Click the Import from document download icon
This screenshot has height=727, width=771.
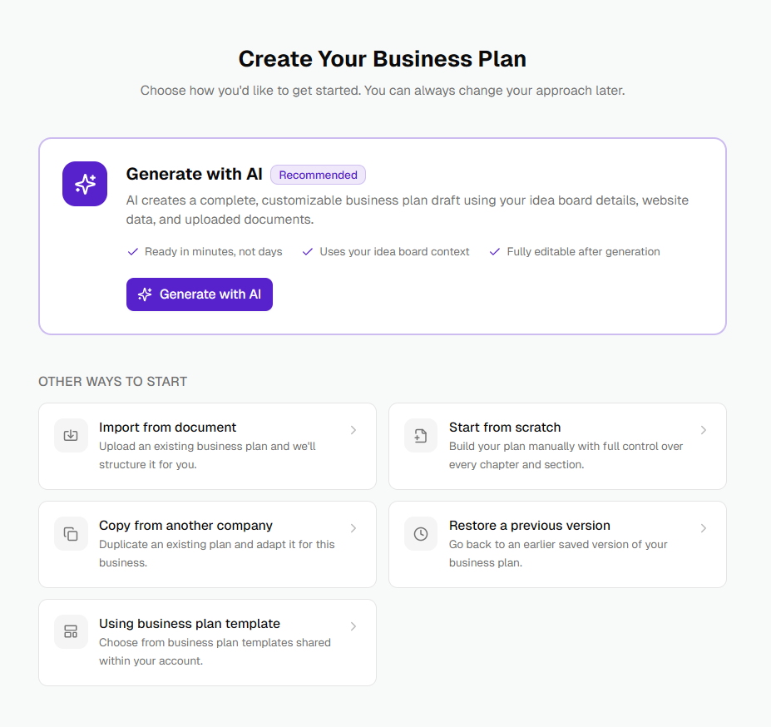click(71, 435)
